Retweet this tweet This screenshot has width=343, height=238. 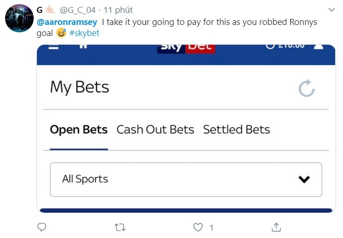[x=120, y=227]
